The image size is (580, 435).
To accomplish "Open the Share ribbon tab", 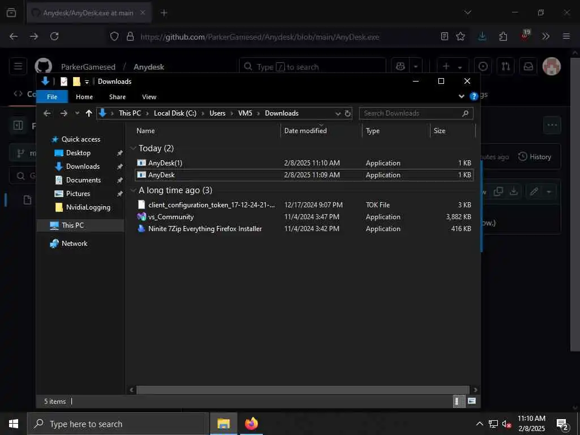I will (x=117, y=97).
